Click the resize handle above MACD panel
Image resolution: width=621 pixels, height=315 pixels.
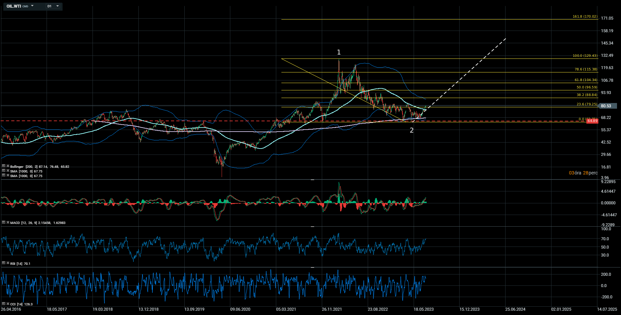click(x=312, y=180)
